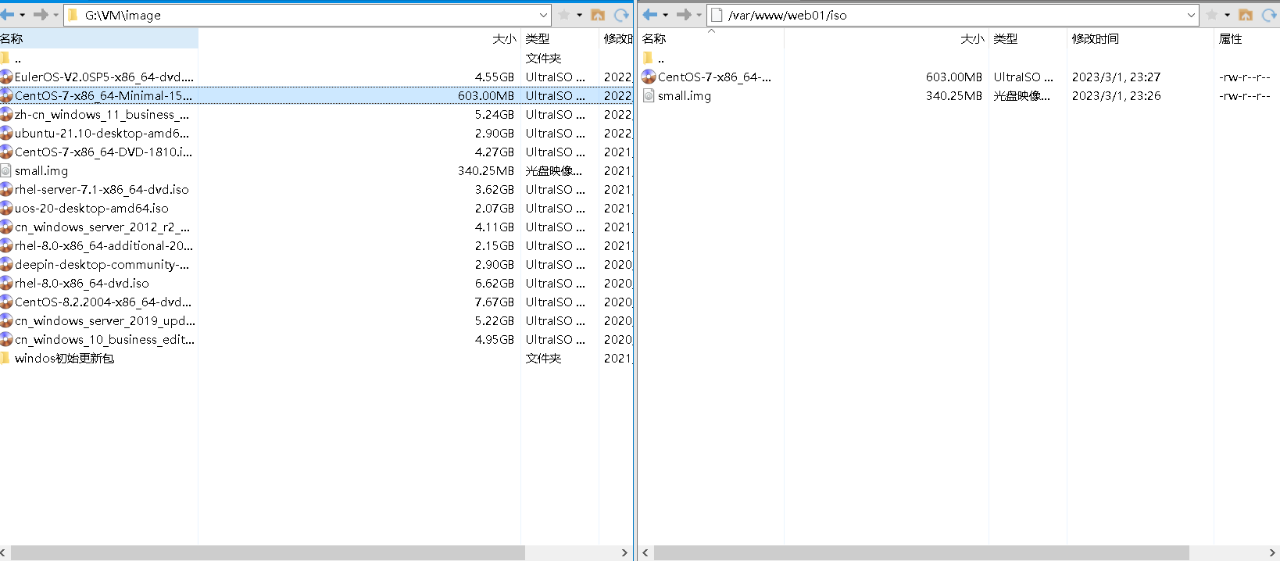The height and width of the screenshot is (561, 1280).
Task: Select ubuntu-21.10-desktop-amd6 file icon
Action: pyautogui.click(x=6, y=133)
